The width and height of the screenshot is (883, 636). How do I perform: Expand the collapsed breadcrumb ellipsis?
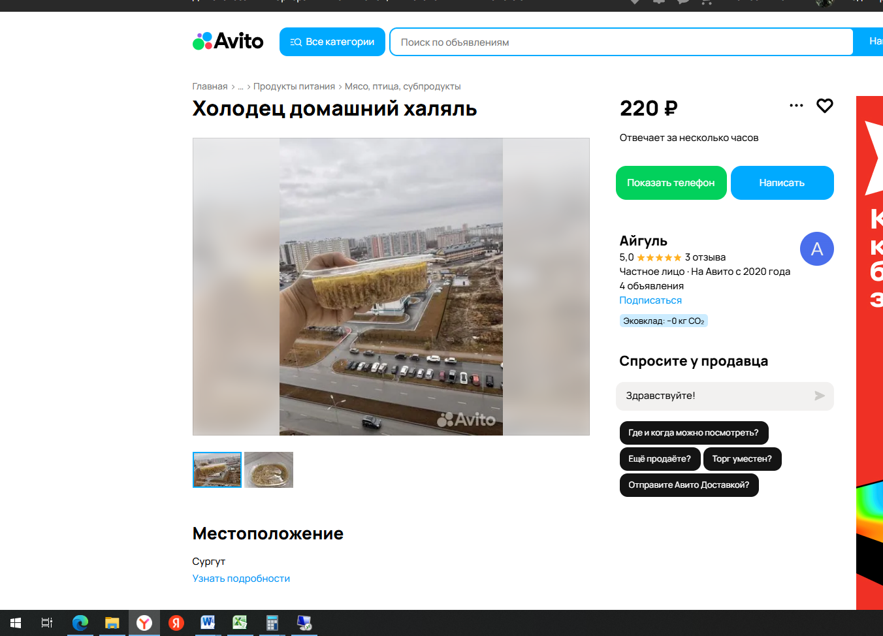tap(240, 86)
